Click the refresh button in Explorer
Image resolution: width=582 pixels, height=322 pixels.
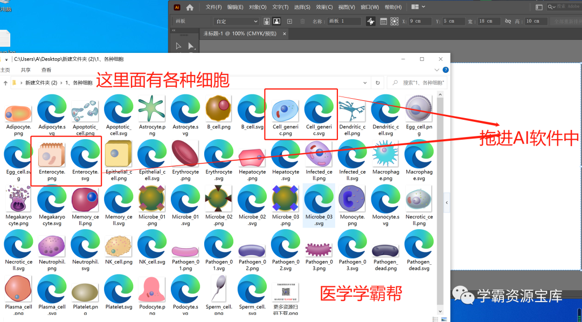coord(378,83)
